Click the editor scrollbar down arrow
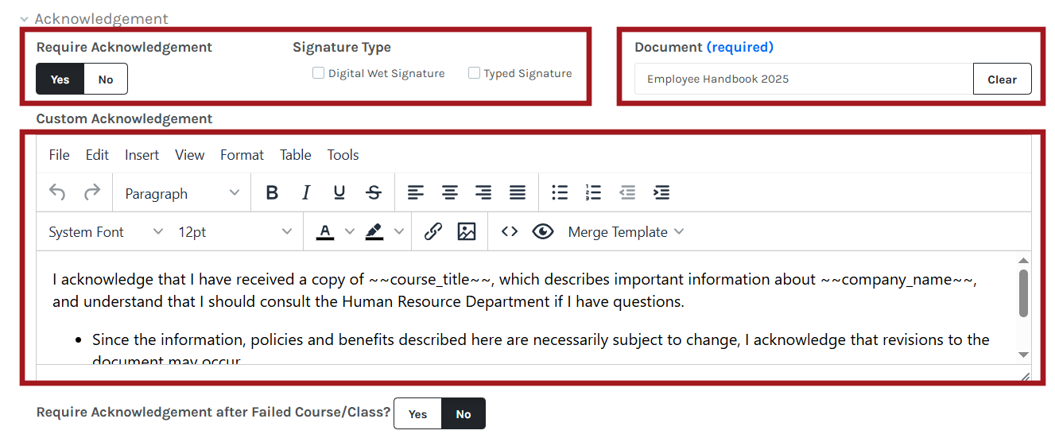This screenshot has height=442, width=1055. (1023, 355)
